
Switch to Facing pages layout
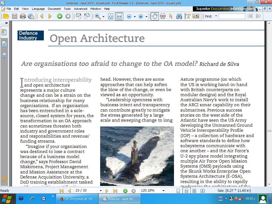click(x=202, y=191)
